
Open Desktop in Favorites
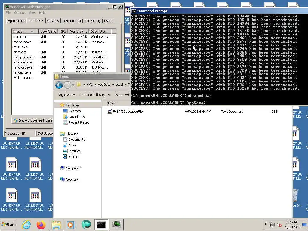click(75, 111)
